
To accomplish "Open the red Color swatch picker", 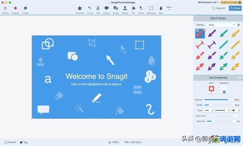I will (211, 89).
